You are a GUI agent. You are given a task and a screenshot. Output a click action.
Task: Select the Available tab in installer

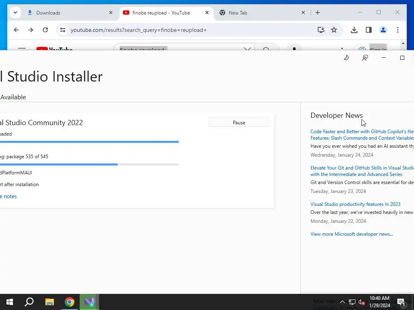coord(13,97)
